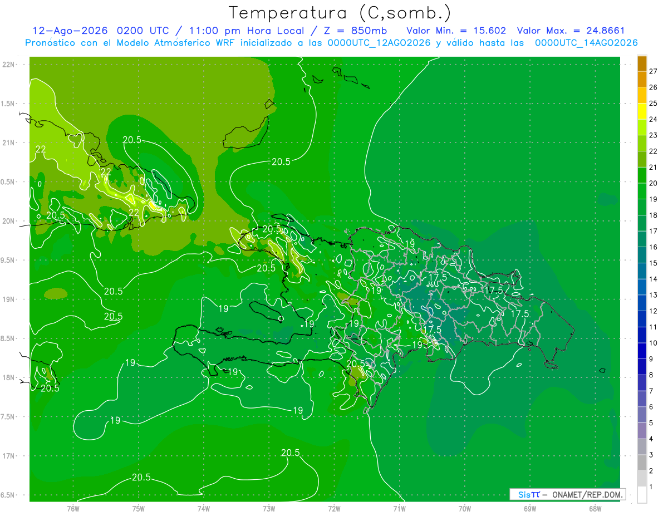This screenshot has height=516, width=668.
Task: Click the "21N" latitude axis label
Action: pos(8,143)
